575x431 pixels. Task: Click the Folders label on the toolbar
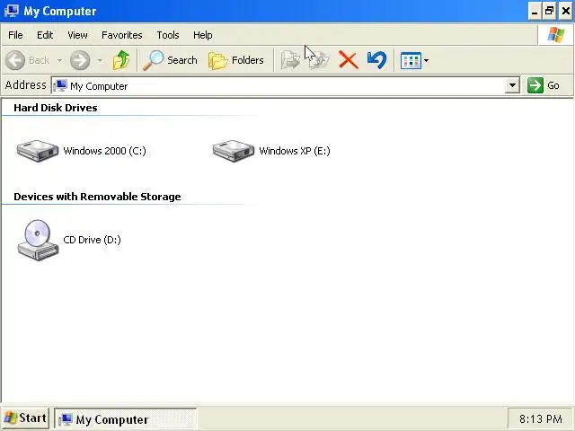pos(248,60)
